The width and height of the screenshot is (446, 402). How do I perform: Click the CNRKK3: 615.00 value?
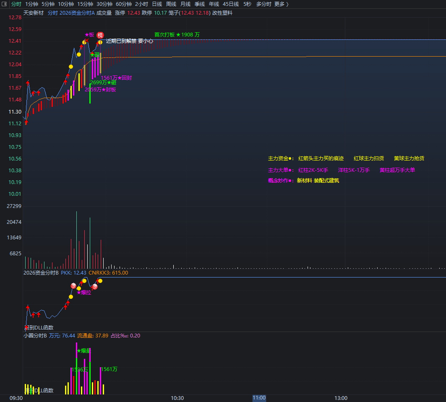point(108,273)
